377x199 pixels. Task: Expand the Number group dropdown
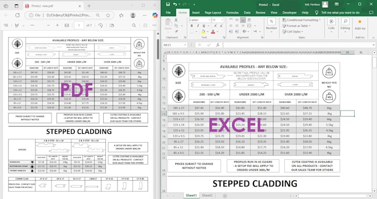click(272, 26)
